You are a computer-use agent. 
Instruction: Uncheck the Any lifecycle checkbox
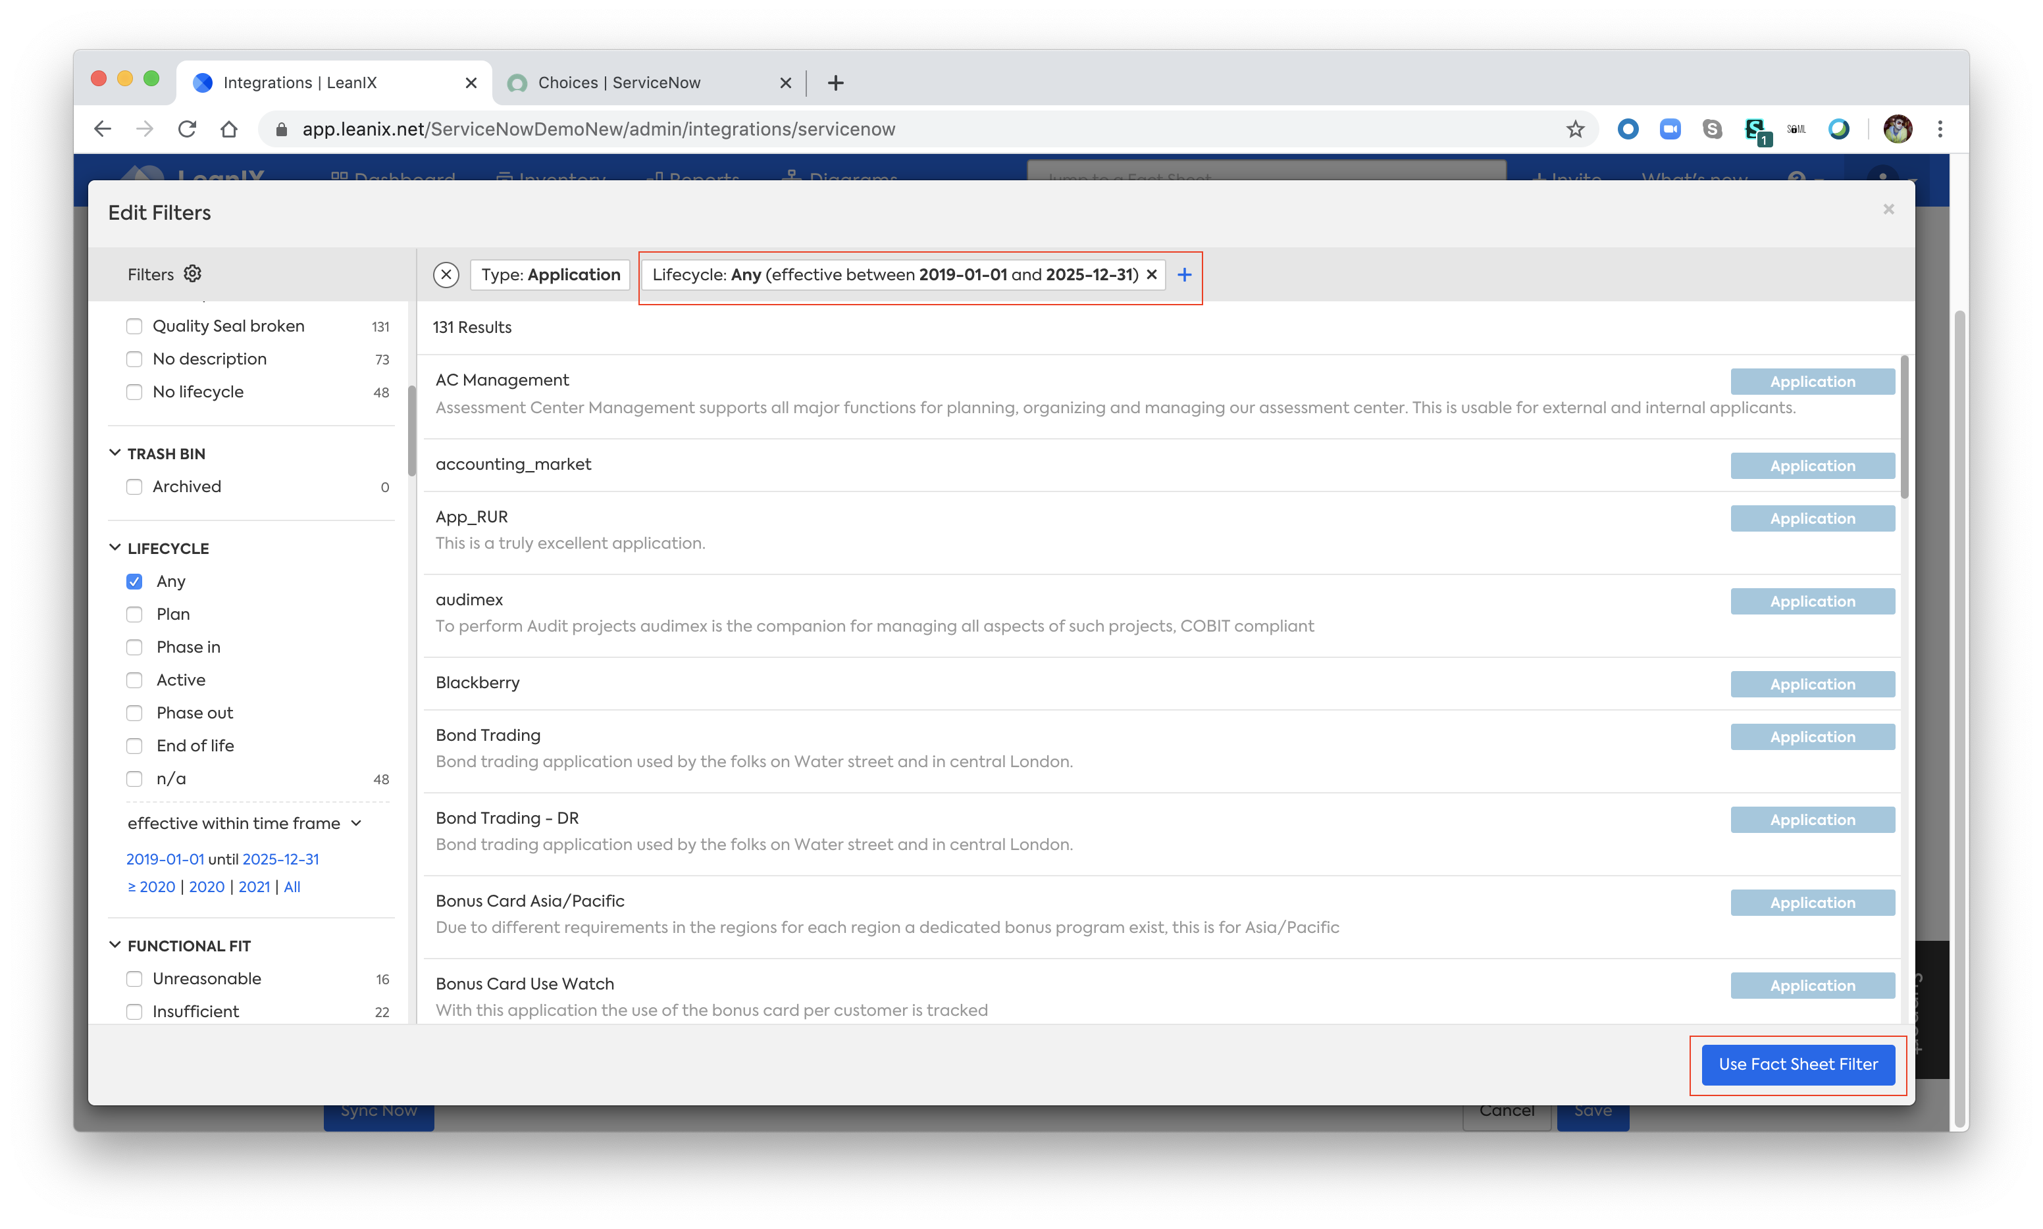pyautogui.click(x=134, y=582)
